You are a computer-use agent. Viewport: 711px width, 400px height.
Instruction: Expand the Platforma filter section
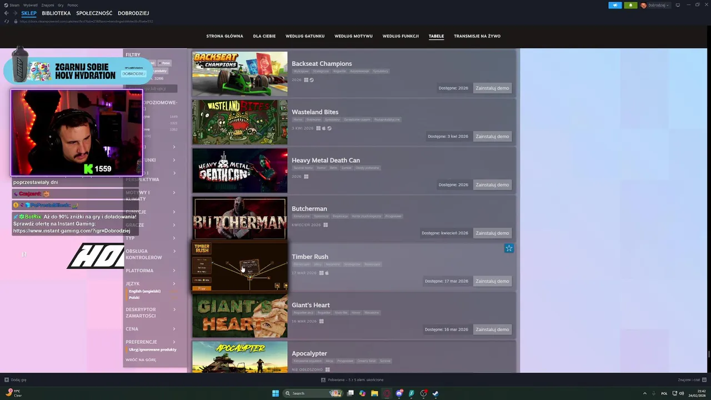(x=151, y=271)
